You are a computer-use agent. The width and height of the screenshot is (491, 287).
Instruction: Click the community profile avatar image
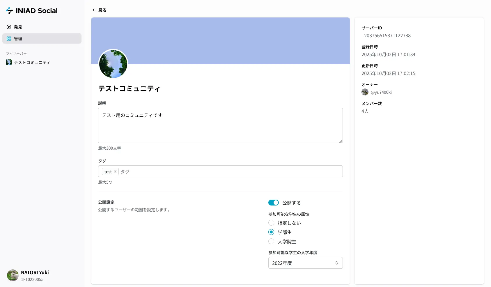click(x=113, y=64)
